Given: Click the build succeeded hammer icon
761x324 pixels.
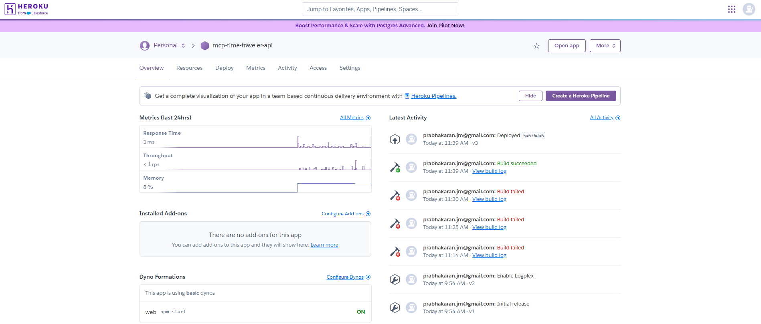Looking at the screenshot, I should point(395,167).
